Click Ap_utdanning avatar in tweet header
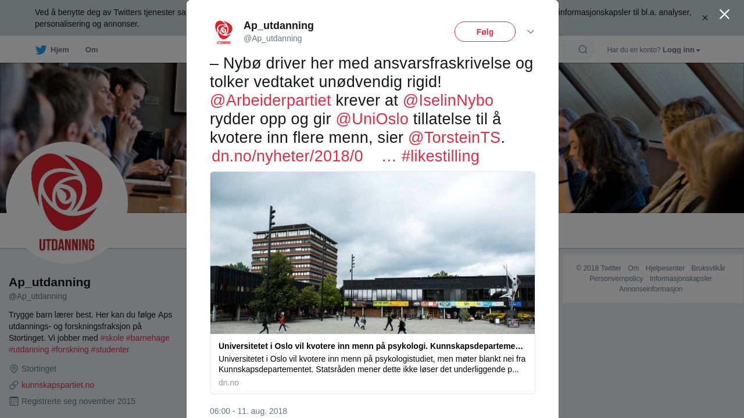The height and width of the screenshot is (418, 744). pos(224,32)
